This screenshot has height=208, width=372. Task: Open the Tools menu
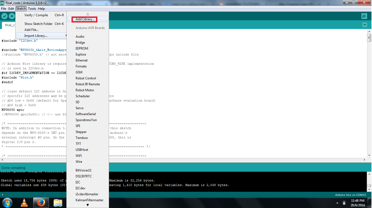[32, 9]
